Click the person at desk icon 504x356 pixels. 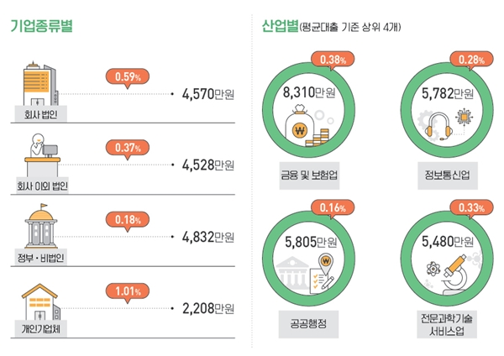point(38,154)
